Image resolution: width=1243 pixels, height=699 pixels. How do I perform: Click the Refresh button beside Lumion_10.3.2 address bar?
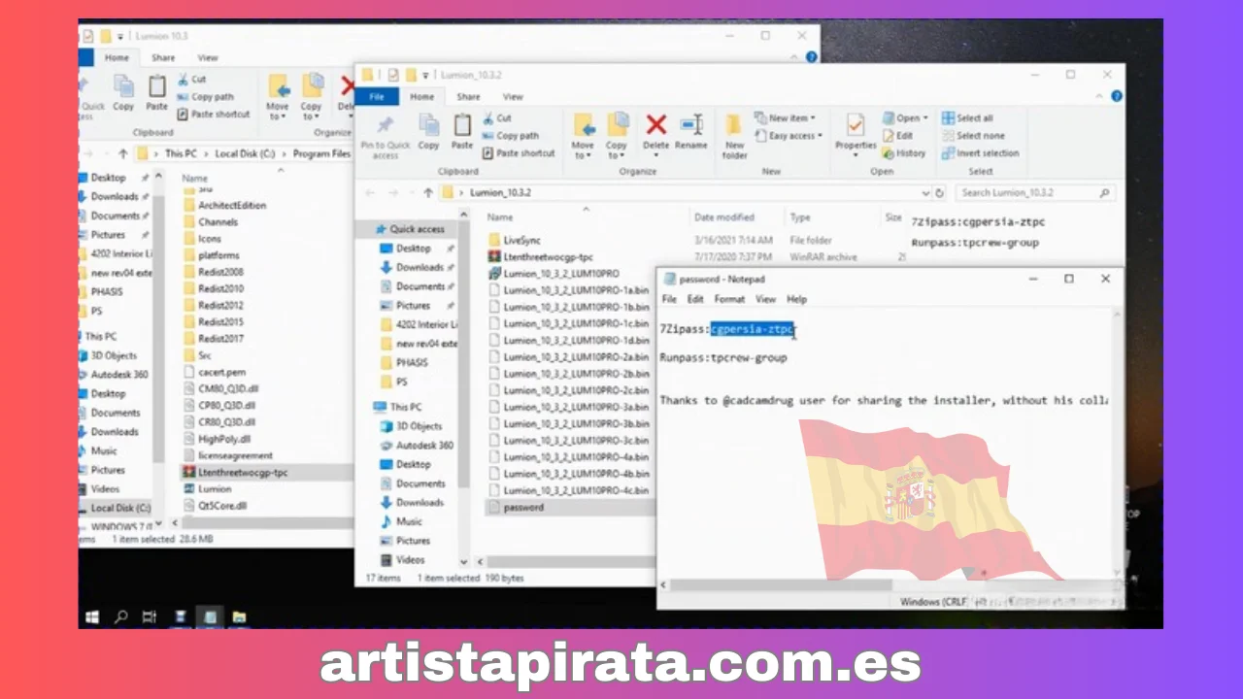(939, 192)
